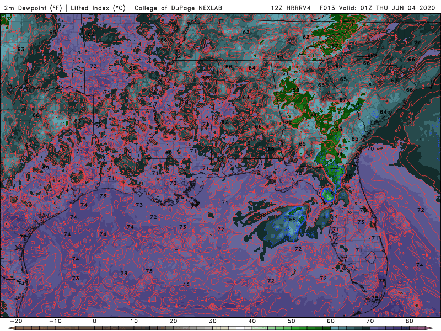
Task: Click the "50" colorbar scale label
Action: (x=292, y=321)
